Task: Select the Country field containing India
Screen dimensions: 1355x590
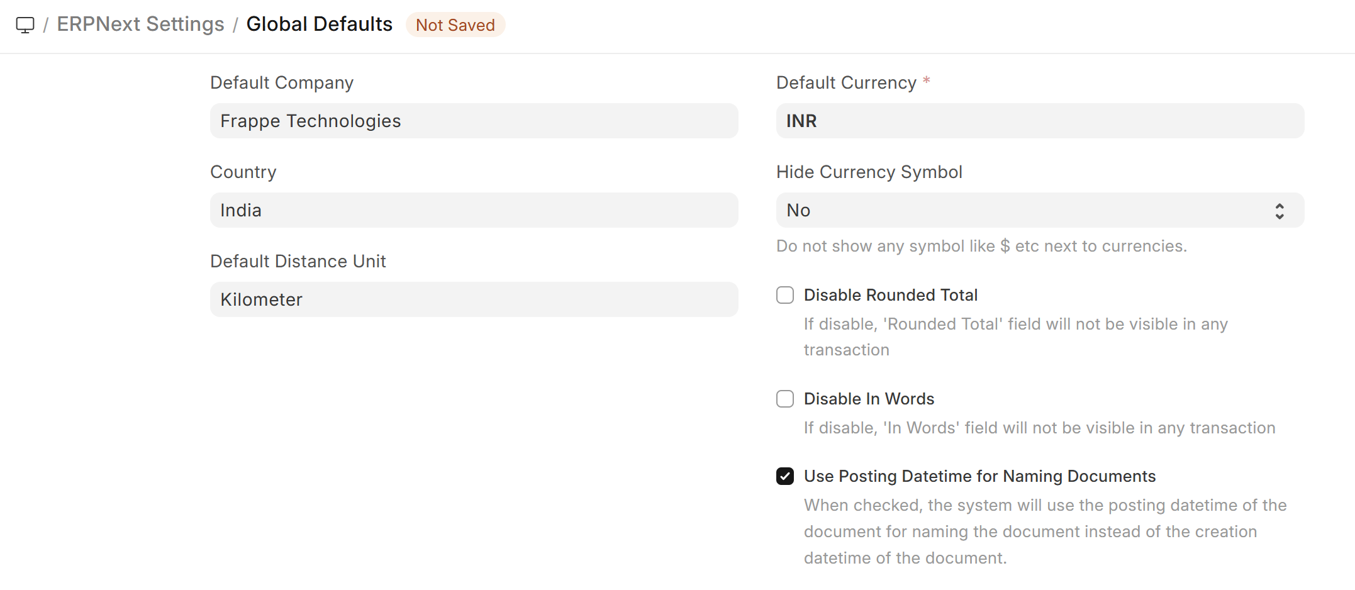Action: point(474,210)
